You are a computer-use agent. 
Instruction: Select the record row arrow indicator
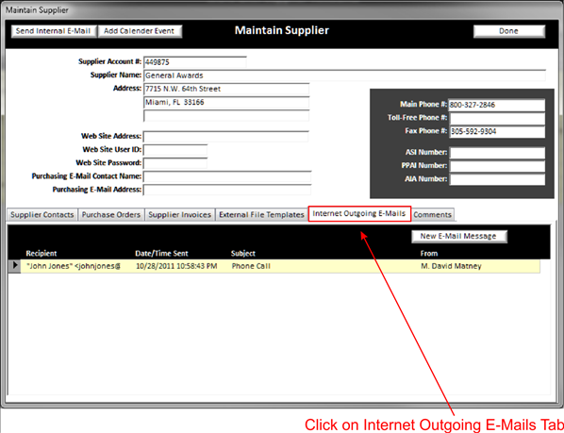coord(14,266)
